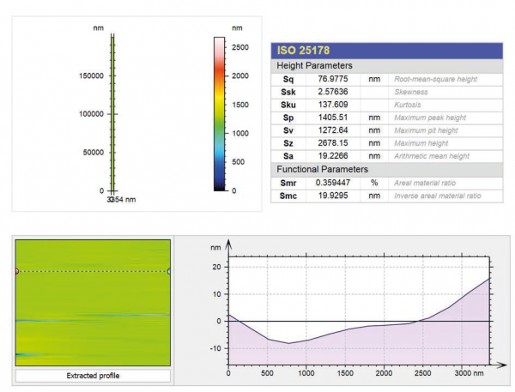515x392 pixels.
Task: Click the Sv value 1272.64
Action: (335, 130)
